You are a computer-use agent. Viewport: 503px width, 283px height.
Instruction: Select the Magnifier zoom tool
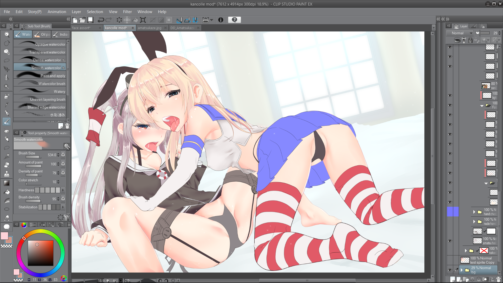pos(7,35)
